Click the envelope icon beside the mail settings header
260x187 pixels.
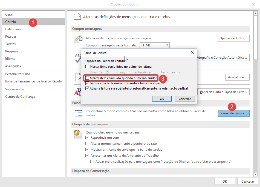(77, 17)
